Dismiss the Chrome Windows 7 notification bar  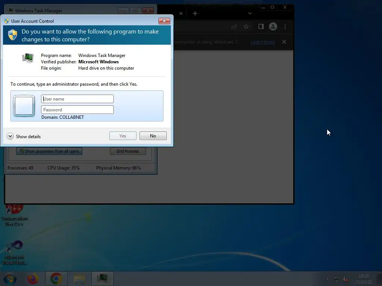point(284,42)
